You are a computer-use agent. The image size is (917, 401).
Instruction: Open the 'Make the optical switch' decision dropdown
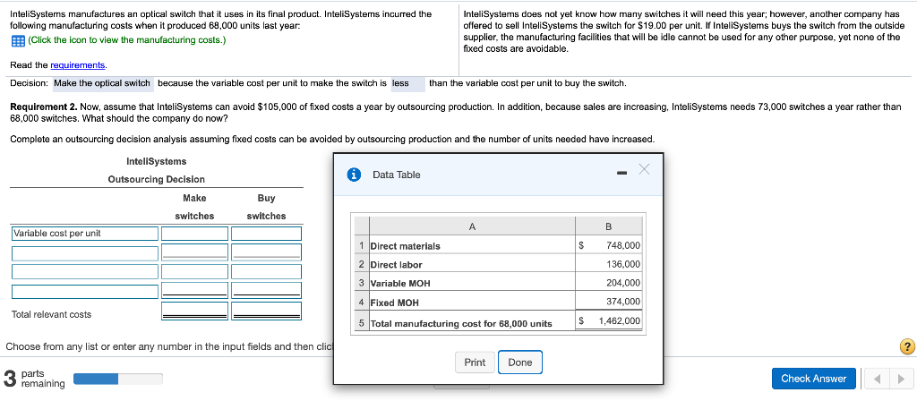(102, 83)
